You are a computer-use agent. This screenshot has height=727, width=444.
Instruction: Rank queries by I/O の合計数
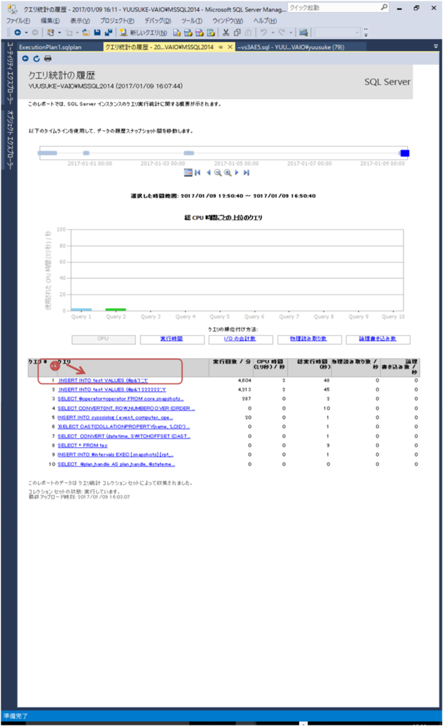(240, 339)
